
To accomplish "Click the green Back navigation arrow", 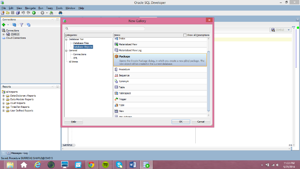I will click(x=34, y=13).
